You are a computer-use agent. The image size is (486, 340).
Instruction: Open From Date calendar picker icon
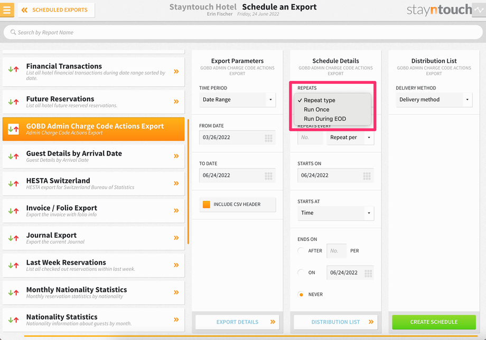(268, 138)
